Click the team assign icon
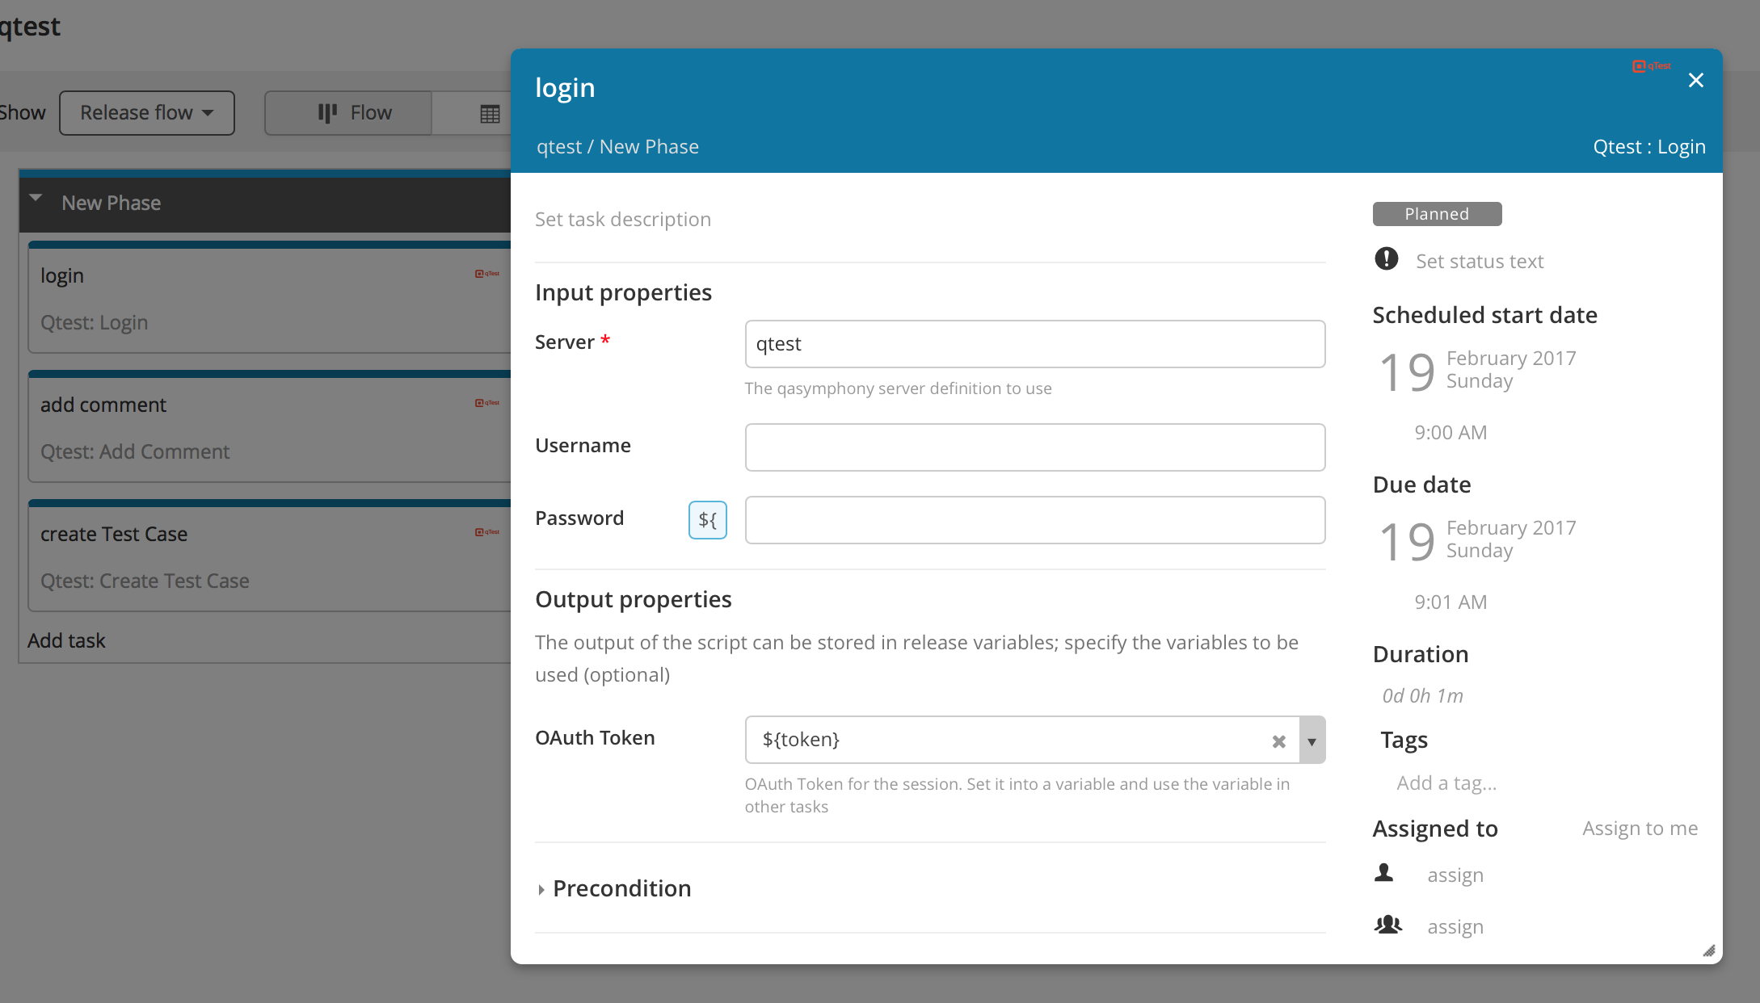 [x=1387, y=925]
